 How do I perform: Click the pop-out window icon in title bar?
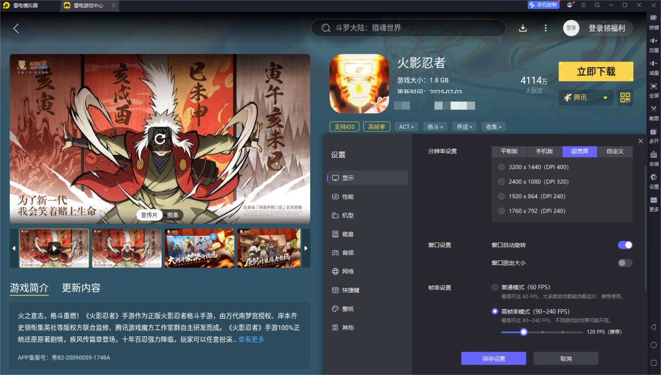(597, 5)
